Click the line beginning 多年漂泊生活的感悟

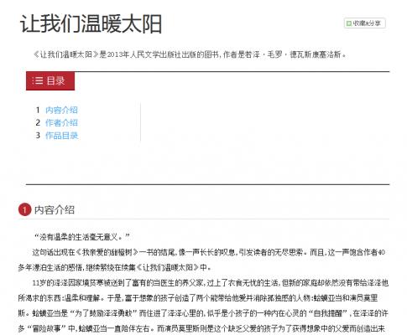point(114,267)
